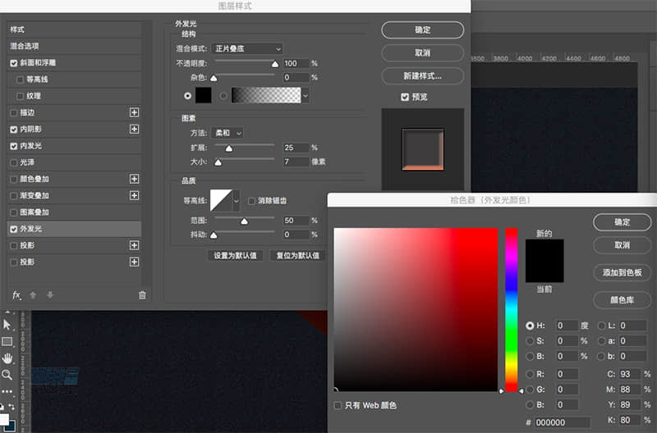Expand the 等高线 contour picker arrow
657x433 pixels.
coord(237,200)
